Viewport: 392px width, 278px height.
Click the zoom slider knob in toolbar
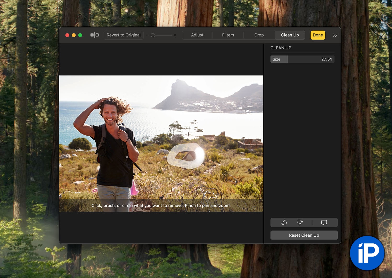pos(153,35)
